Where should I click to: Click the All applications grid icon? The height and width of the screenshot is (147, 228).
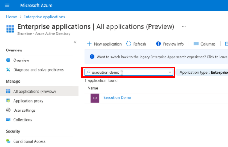click(8, 91)
